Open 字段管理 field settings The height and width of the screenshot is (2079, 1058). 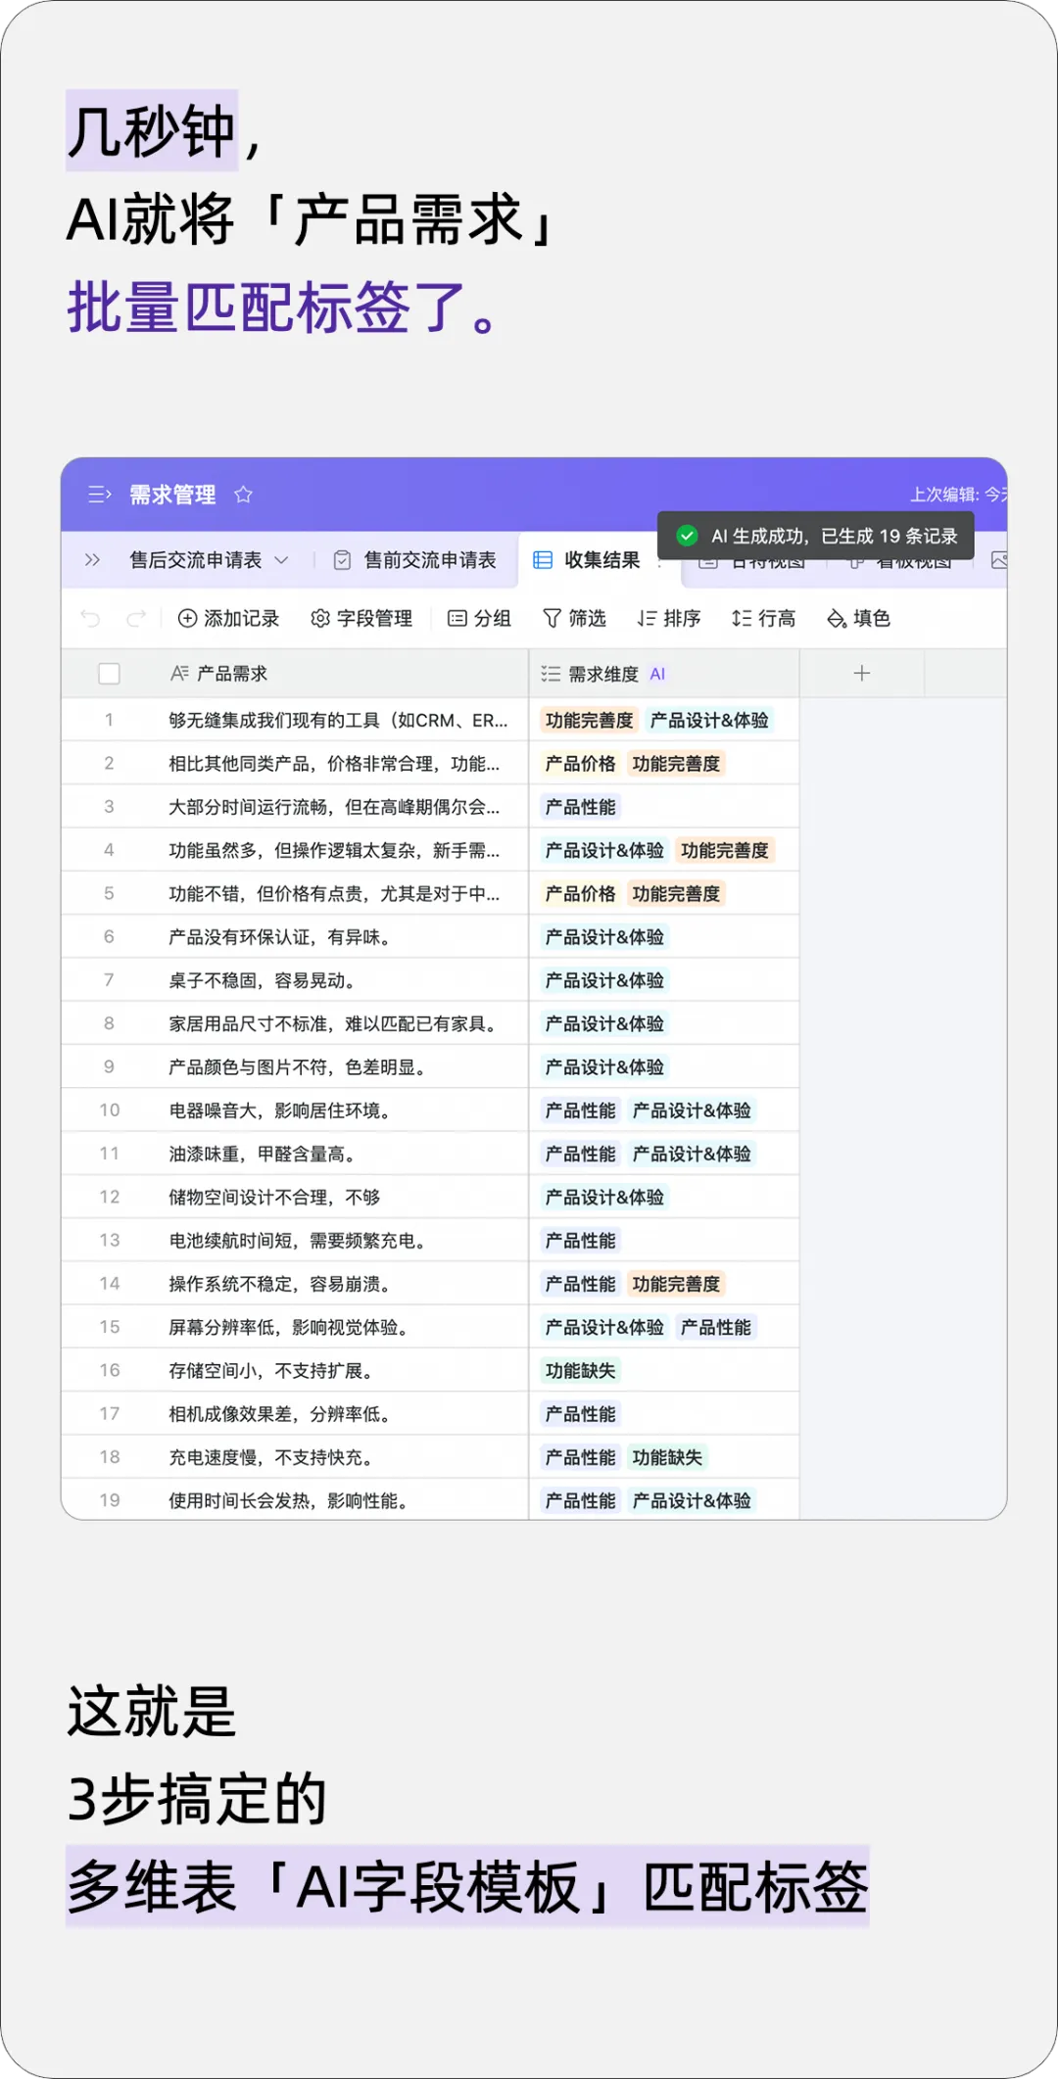pyautogui.click(x=361, y=618)
